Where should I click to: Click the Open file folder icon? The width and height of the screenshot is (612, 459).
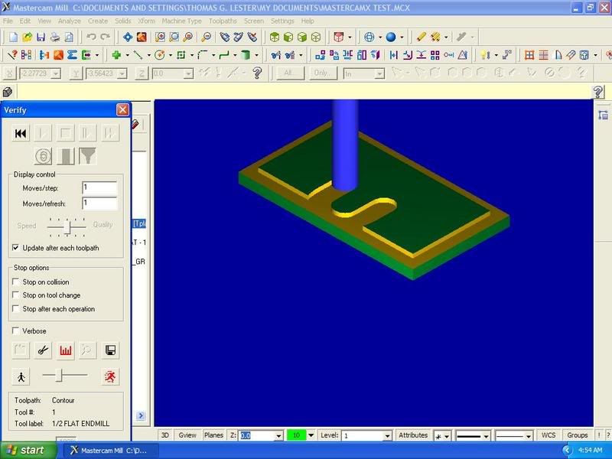[27, 37]
